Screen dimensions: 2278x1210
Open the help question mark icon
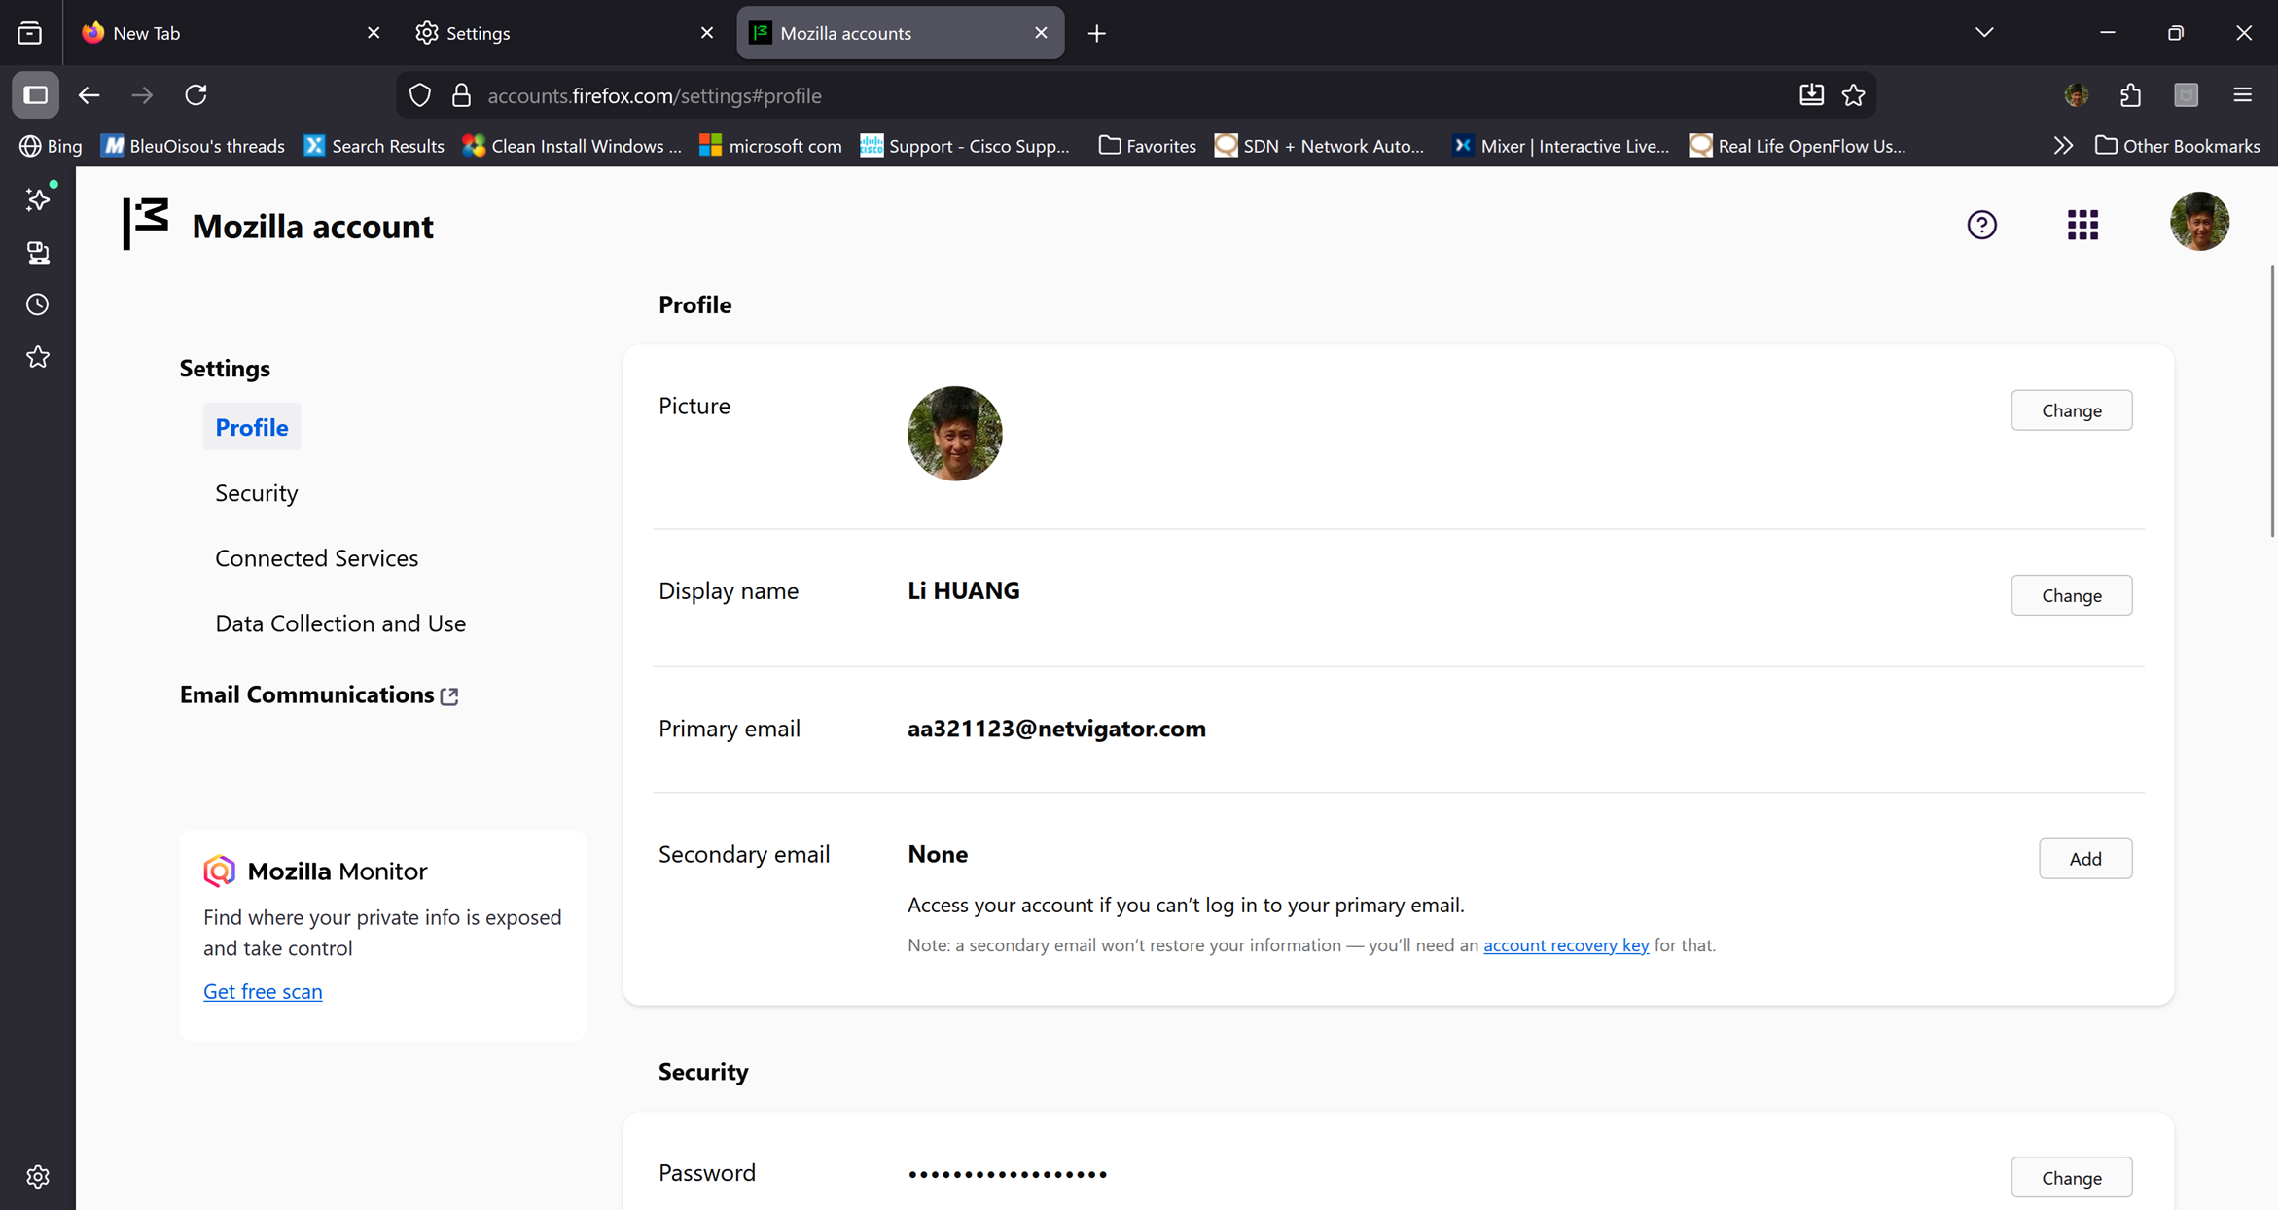pos(1981,225)
